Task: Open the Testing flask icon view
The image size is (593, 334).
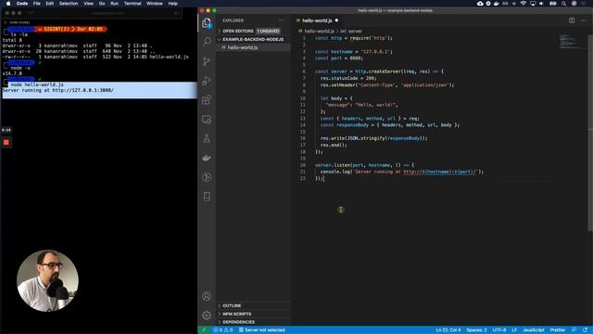Action: click(207, 138)
